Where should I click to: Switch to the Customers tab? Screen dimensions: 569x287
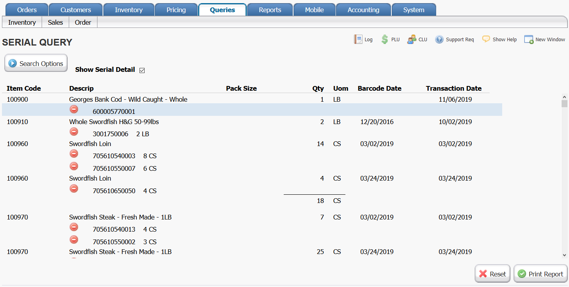76,10
